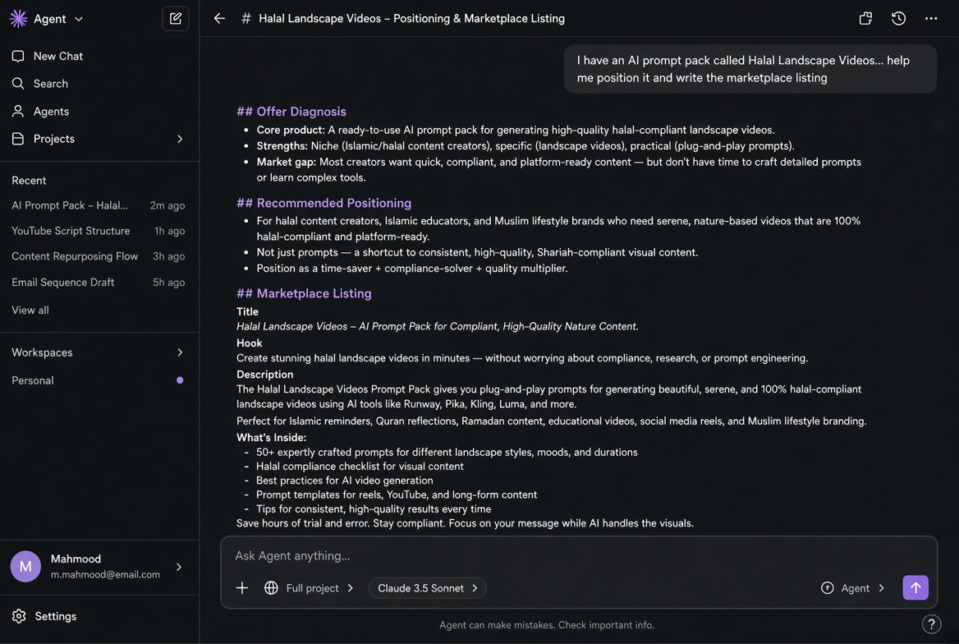Open the Agent mode dropdown

point(862,587)
